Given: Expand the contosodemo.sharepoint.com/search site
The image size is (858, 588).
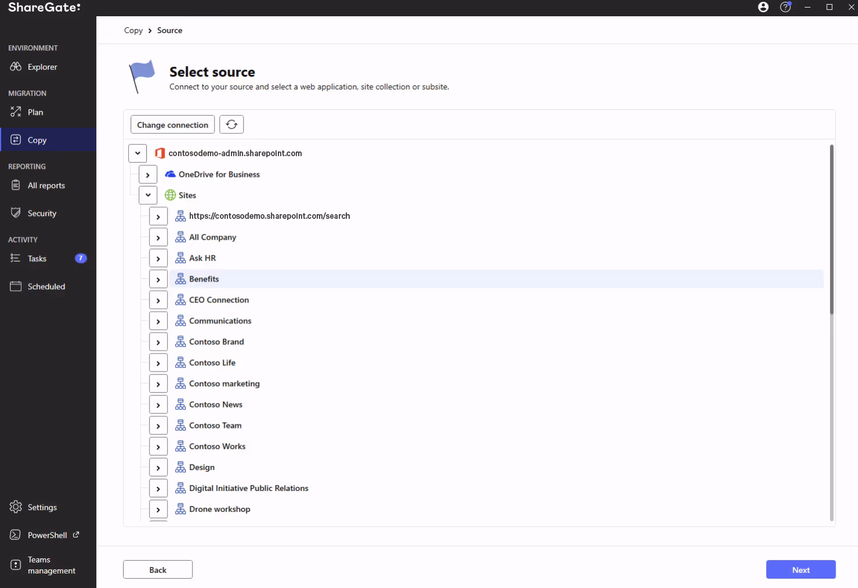Looking at the screenshot, I should click(158, 217).
